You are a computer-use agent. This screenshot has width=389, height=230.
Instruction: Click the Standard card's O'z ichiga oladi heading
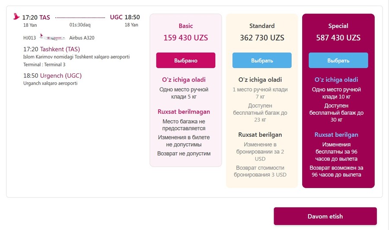260,80
